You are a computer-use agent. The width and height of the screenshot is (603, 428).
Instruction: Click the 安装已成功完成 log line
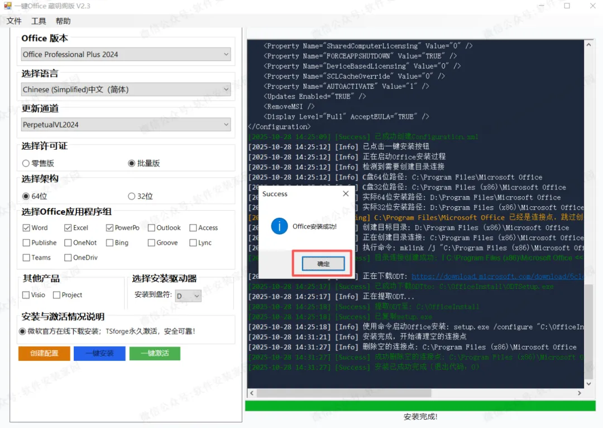[363, 367]
